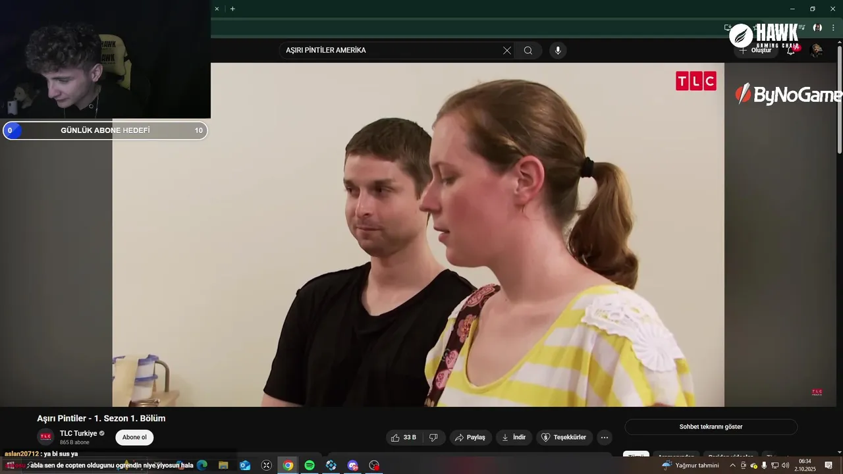Run search with magnifier button

(528, 50)
